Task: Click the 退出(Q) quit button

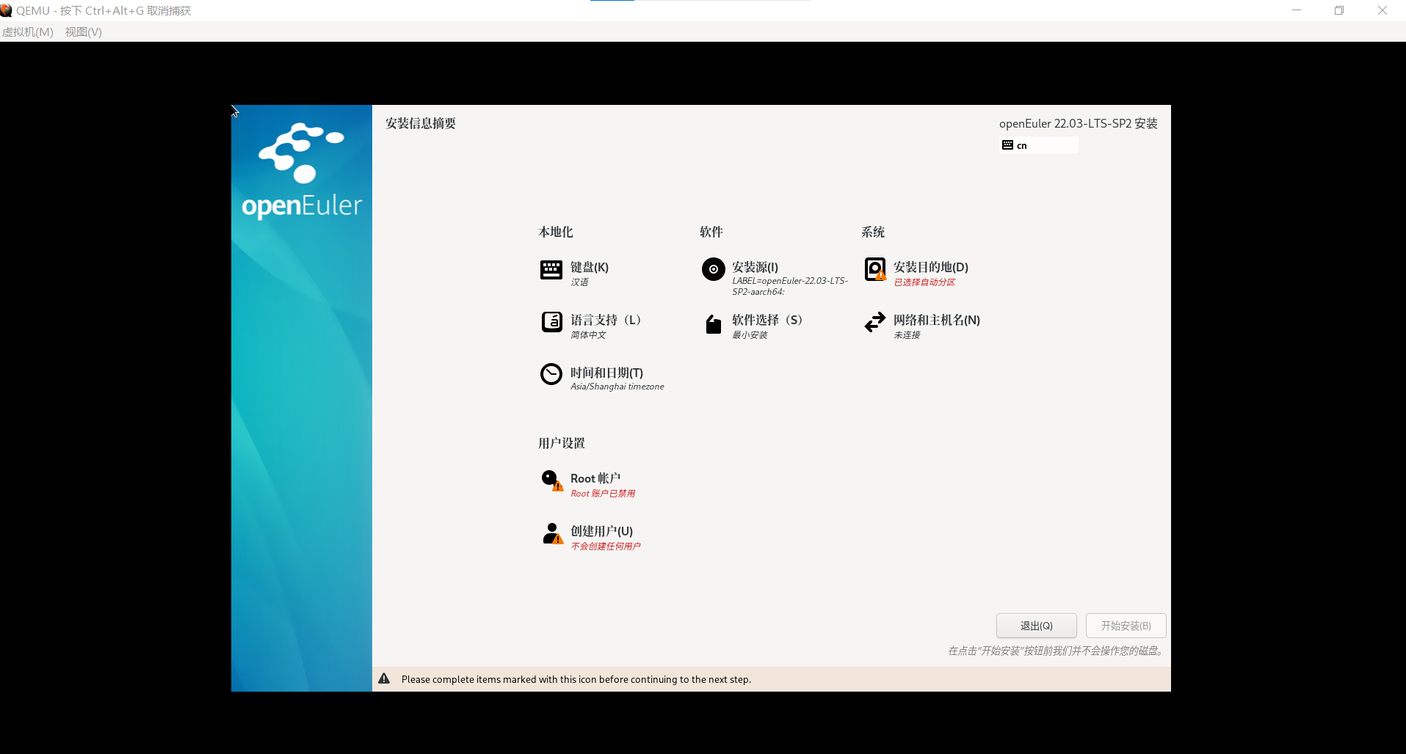Action: tap(1036, 626)
